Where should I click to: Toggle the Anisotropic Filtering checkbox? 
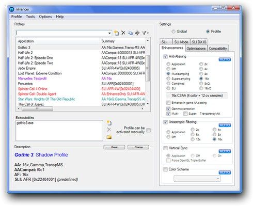point(165,122)
